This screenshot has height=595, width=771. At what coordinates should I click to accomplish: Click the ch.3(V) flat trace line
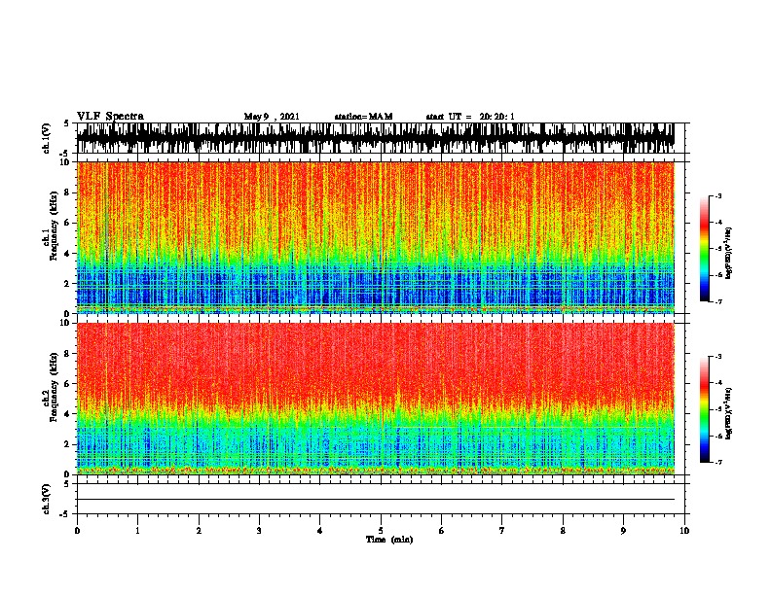(376, 500)
